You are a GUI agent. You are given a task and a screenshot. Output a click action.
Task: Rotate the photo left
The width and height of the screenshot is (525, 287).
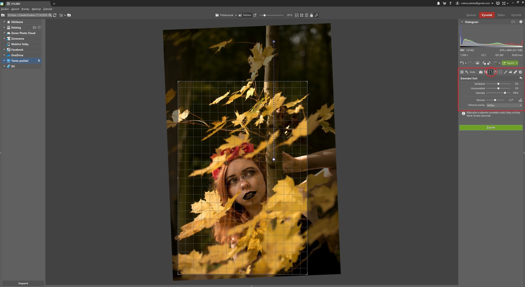tap(484, 63)
